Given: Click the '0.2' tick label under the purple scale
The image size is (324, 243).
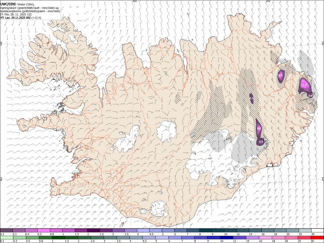Looking at the screenshot, I should (x=2, y=234).
